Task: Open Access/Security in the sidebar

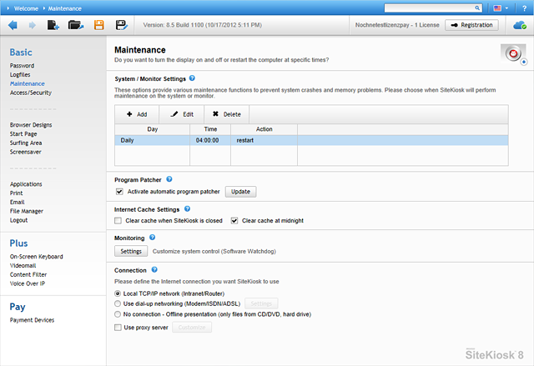Action: pyautogui.click(x=30, y=93)
